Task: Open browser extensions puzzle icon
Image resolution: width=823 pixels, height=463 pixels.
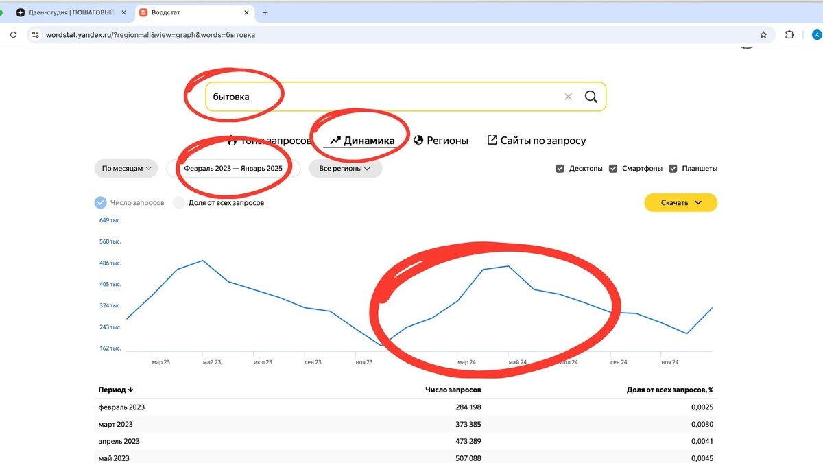Action: point(789,34)
